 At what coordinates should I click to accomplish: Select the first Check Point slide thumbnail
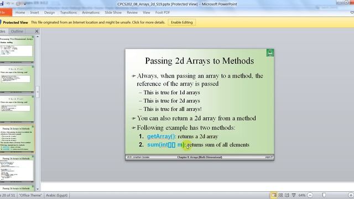point(17,78)
